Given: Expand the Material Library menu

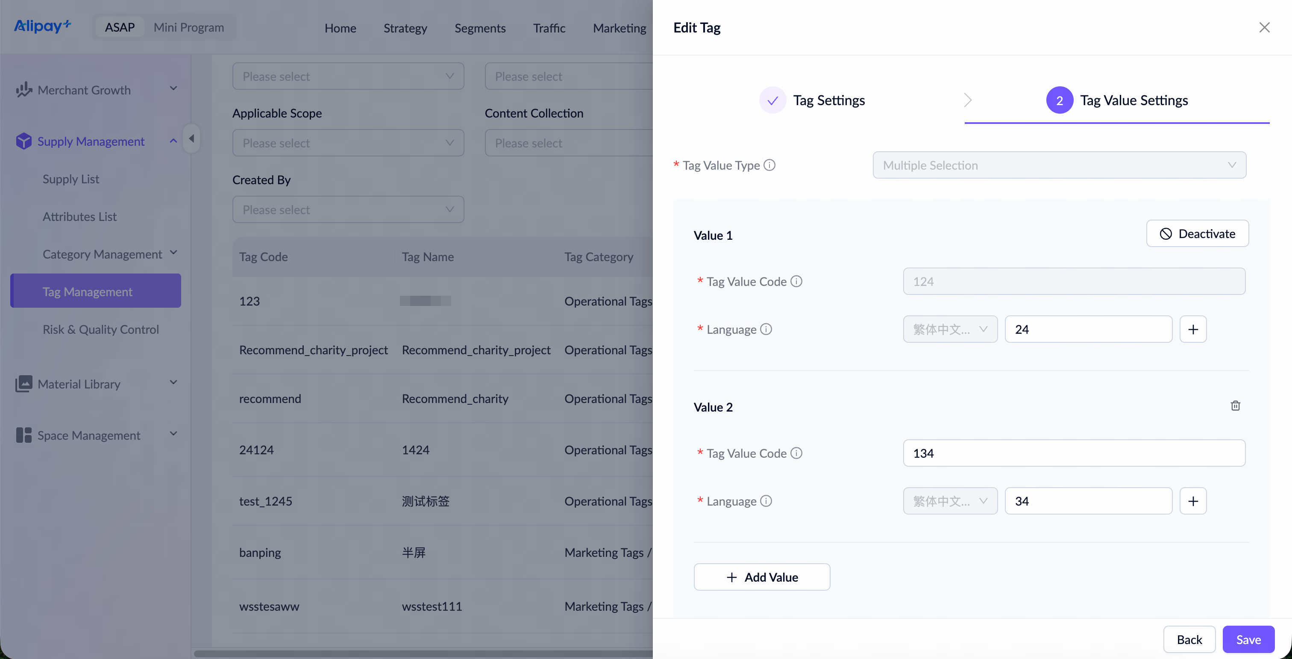Looking at the screenshot, I should [x=96, y=384].
